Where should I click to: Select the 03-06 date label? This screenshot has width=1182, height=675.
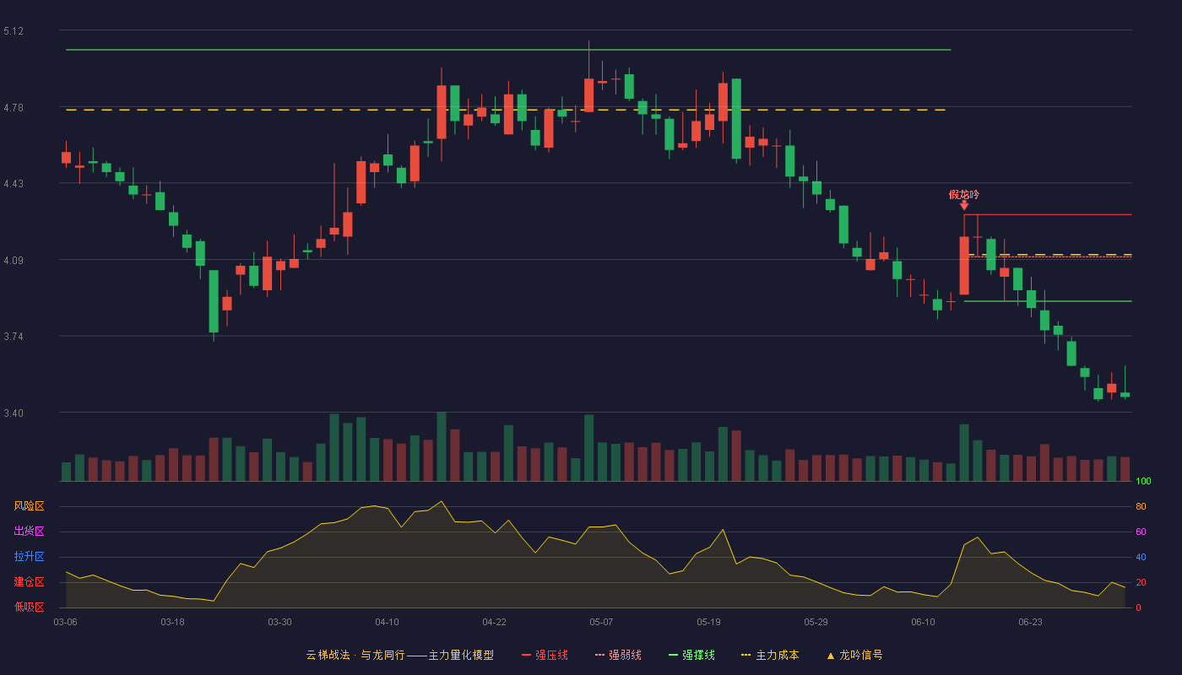click(66, 622)
